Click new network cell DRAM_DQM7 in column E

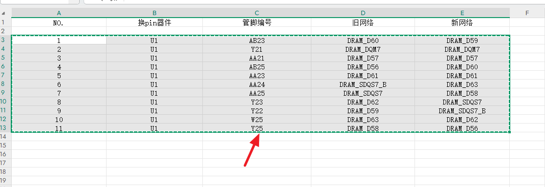(462, 49)
